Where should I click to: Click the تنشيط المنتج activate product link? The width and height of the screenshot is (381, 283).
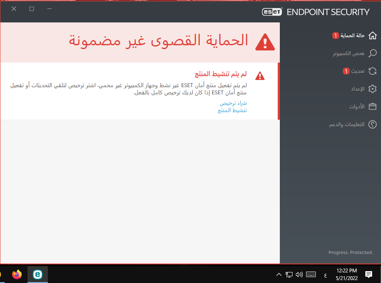(x=232, y=110)
